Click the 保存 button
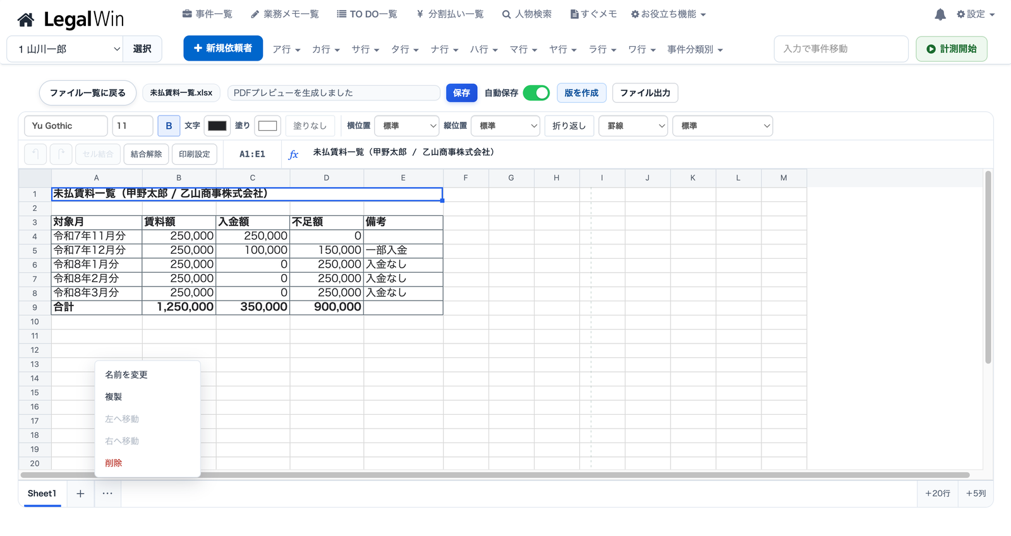The height and width of the screenshot is (536, 1011). tap(461, 93)
